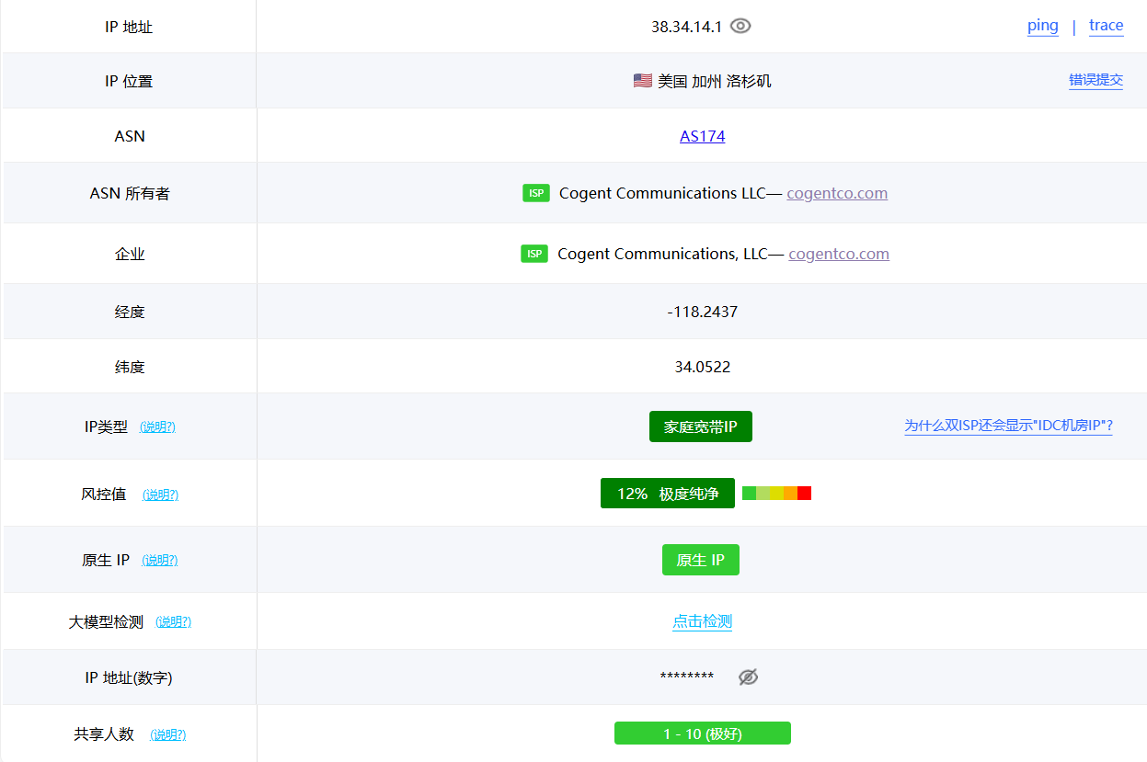Click the risk level color bar
This screenshot has height=762, width=1147.
click(776, 494)
